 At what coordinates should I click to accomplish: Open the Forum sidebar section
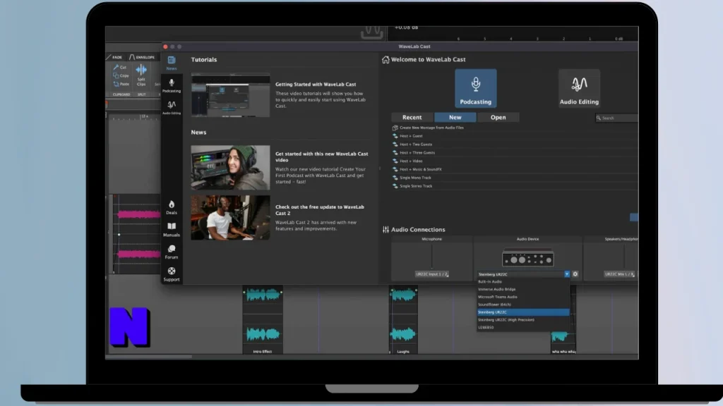(x=172, y=252)
